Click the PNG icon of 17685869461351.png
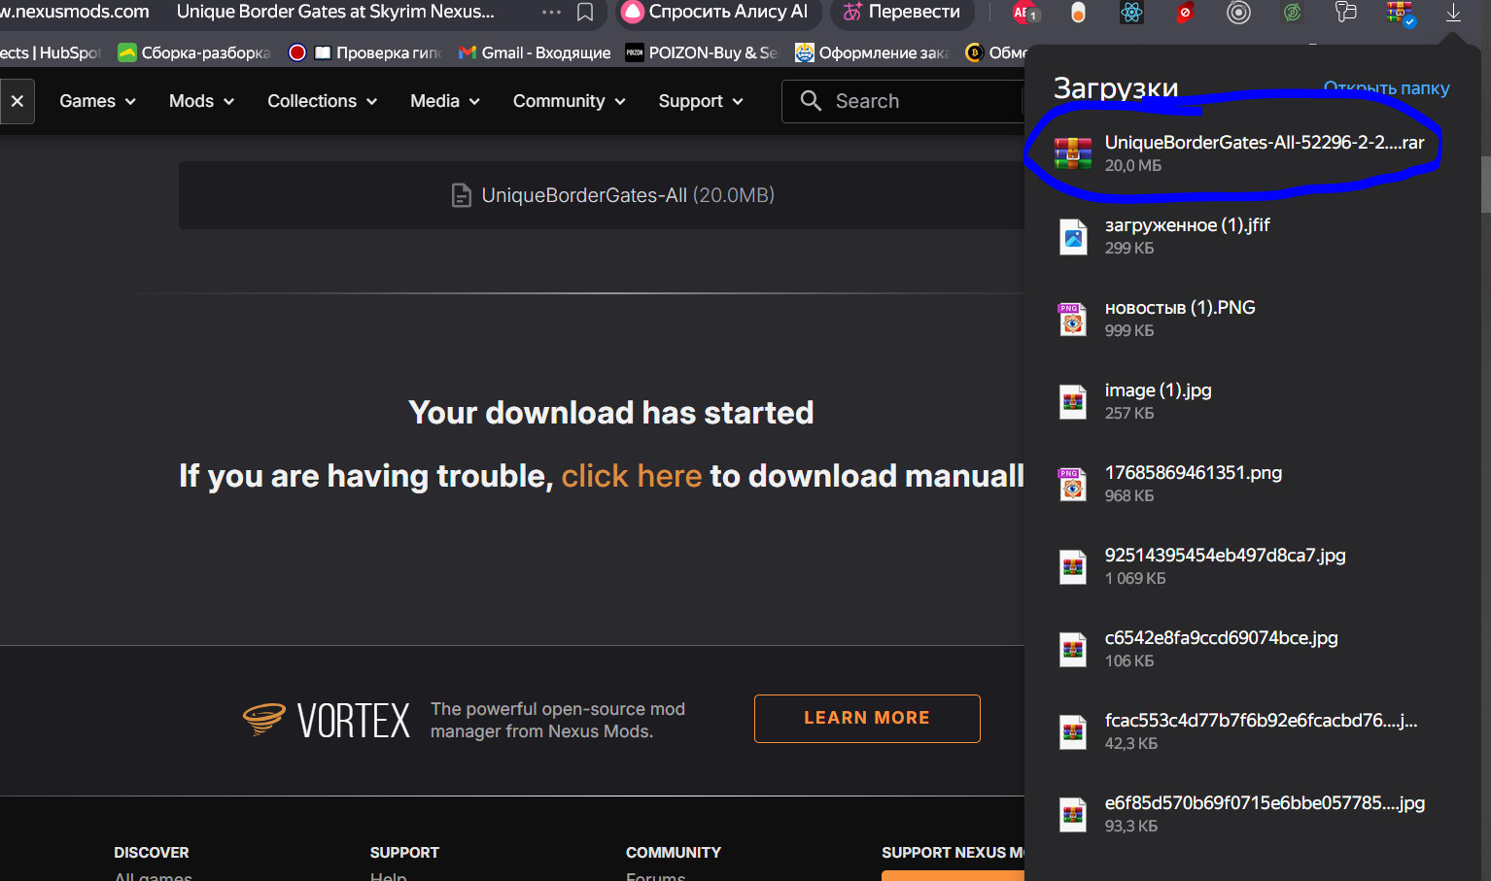This screenshot has width=1491, height=881. point(1072,484)
